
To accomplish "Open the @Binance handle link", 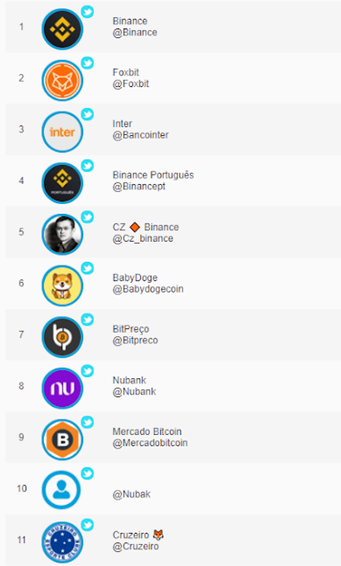I will pos(135,32).
